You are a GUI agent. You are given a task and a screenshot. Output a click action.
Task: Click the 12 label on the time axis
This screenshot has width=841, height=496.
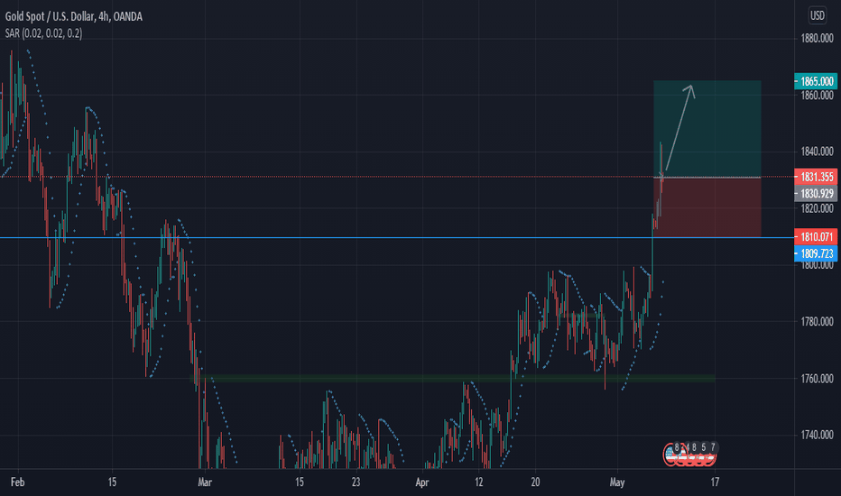pos(478,482)
